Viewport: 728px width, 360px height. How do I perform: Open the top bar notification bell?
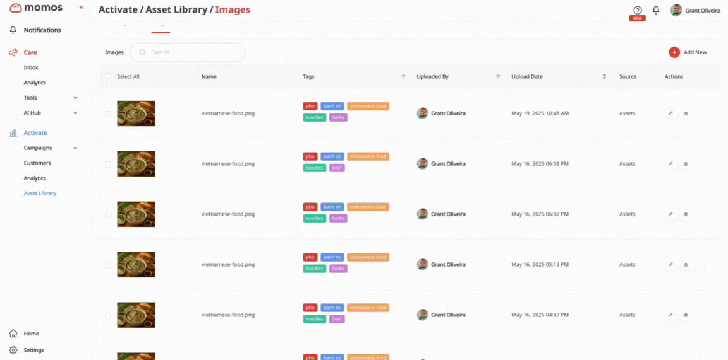click(x=656, y=10)
